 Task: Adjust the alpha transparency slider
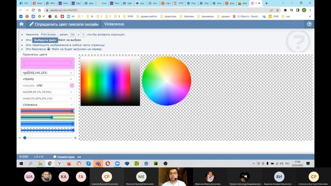[48, 130]
